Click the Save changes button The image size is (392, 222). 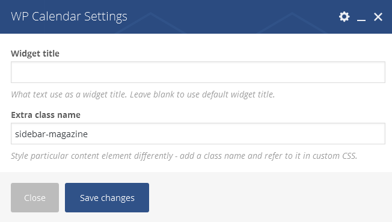click(107, 198)
